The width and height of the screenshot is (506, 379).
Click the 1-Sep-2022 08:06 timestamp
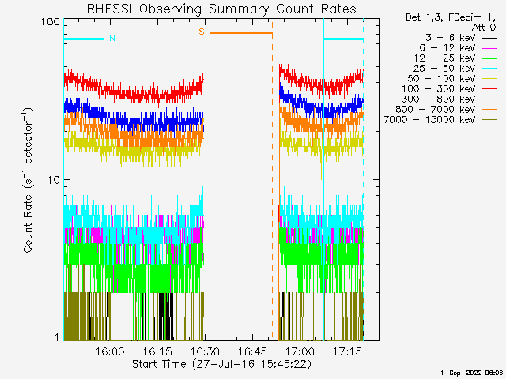(x=471, y=373)
